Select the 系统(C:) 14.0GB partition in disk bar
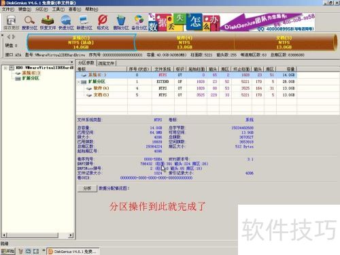 [81, 42]
